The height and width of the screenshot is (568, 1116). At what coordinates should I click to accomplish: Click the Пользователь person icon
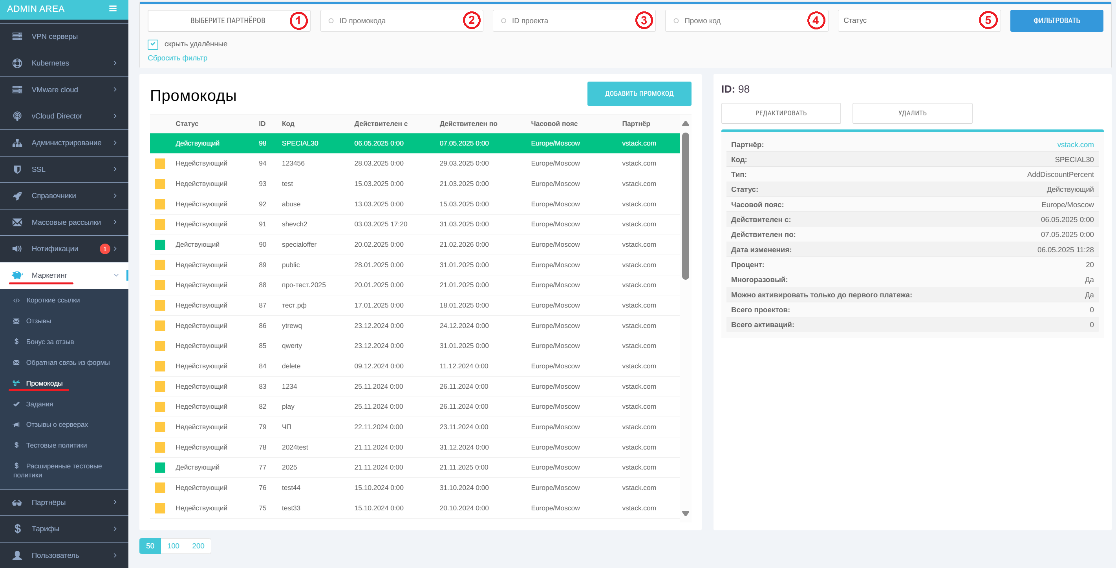point(17,555)
